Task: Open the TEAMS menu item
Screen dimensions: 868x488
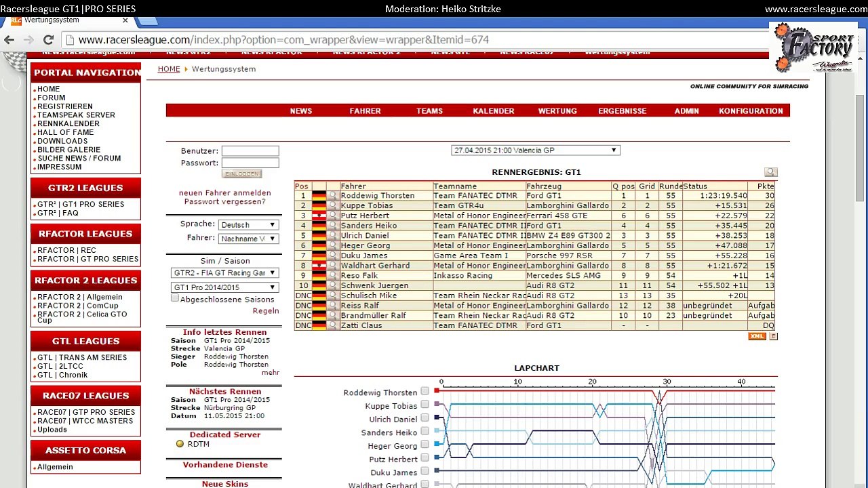Action: 429,111
